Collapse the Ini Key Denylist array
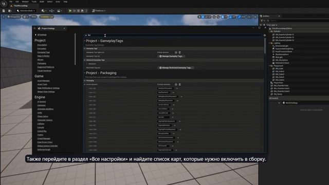This screenshot has height=185, width=329. 85,84
